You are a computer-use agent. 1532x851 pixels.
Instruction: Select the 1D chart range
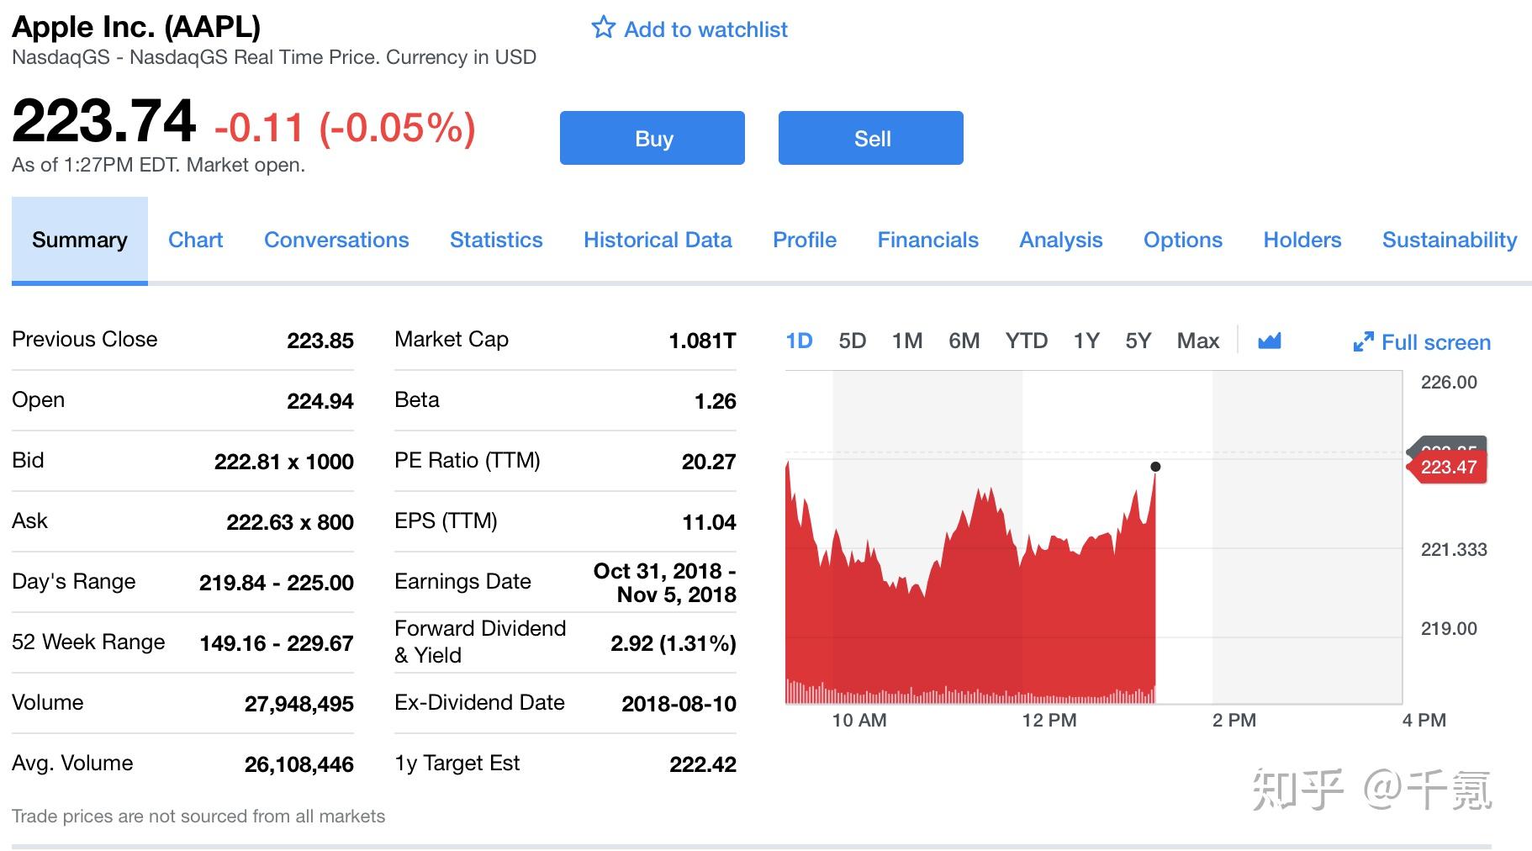click(x=799, y=341)
